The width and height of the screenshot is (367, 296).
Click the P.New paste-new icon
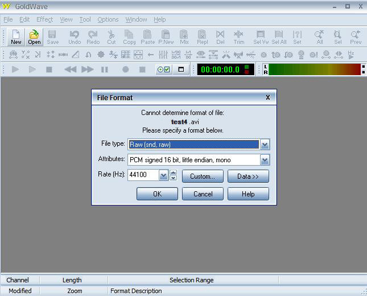[166, 37]
